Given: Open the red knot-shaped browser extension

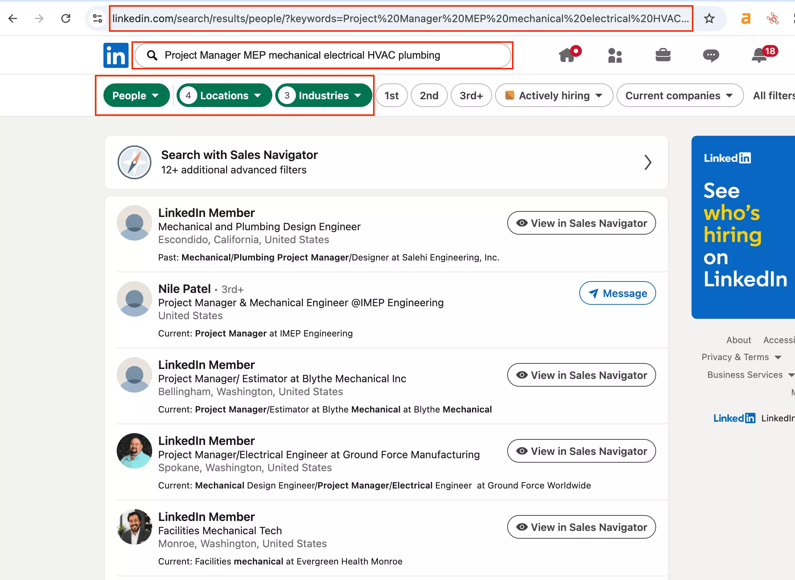Looking at the screenshot, I should click(772, 18).
